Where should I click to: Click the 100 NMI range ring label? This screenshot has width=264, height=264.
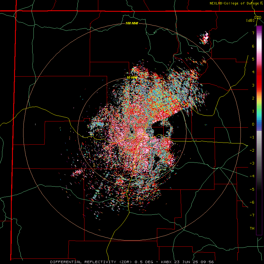132,23
